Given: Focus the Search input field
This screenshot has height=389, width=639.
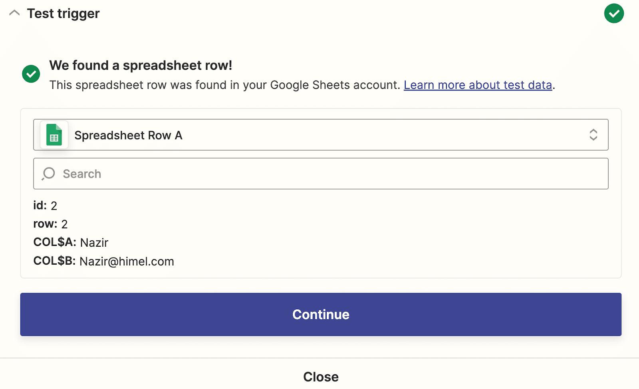Looking at the screenshot, I should coord(327,174).
